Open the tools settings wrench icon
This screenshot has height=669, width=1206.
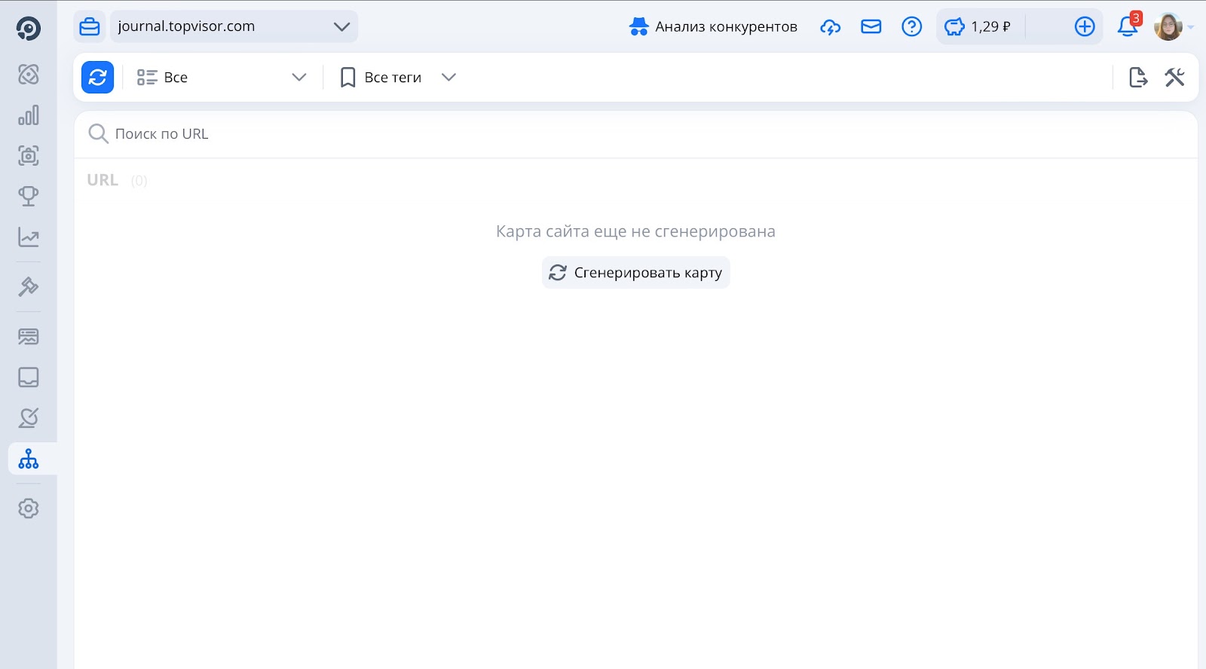pyautogui.click(x=1174, y=77)
